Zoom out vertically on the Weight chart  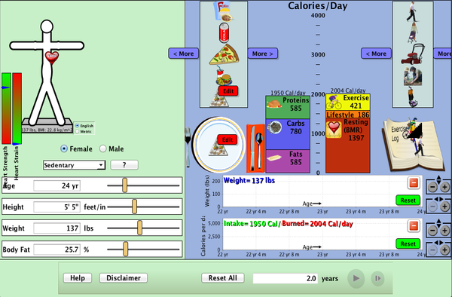click(432, 187)
